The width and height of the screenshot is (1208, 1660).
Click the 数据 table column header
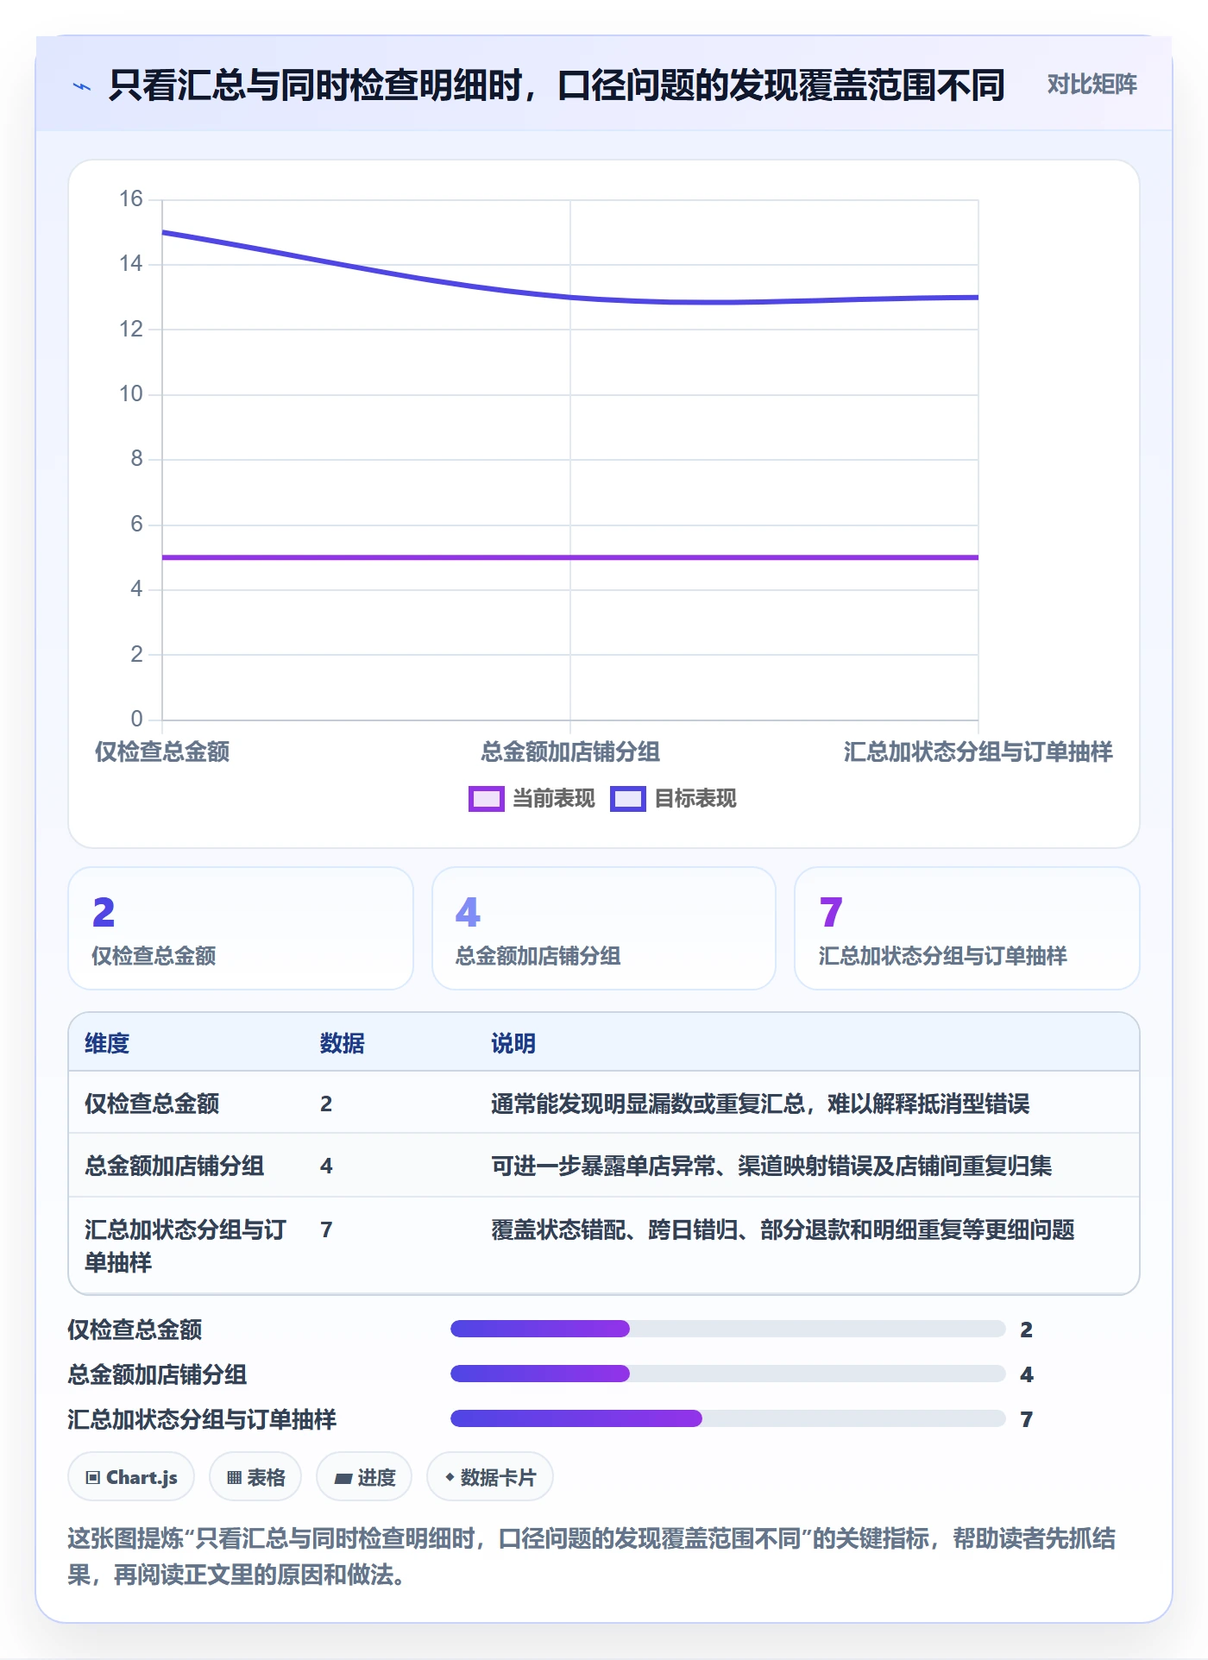342,1043
